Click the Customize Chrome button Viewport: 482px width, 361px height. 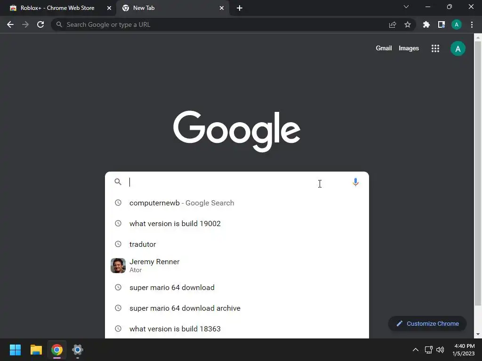[x=427, y=323]
